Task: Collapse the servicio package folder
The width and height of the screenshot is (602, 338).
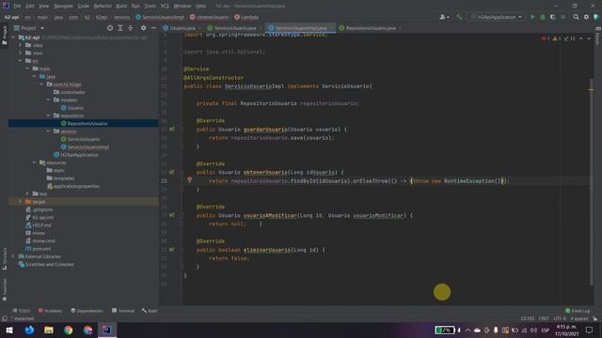Action: 48,131
